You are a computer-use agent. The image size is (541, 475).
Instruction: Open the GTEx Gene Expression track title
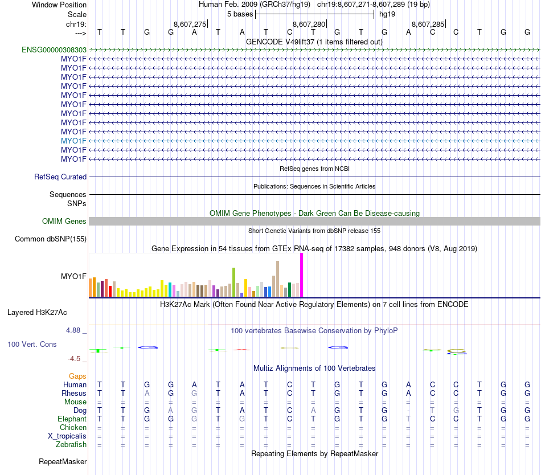[314, 249]
